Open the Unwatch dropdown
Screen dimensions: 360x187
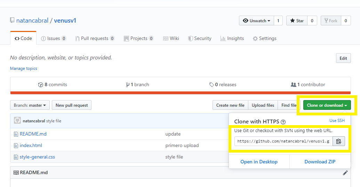pos(256,21)
